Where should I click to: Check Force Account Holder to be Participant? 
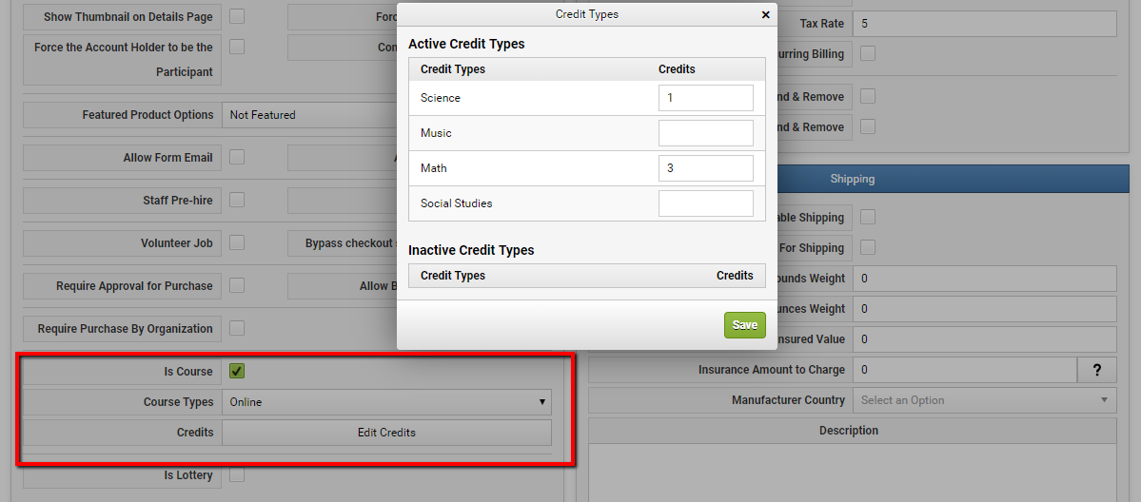[237, 47]
